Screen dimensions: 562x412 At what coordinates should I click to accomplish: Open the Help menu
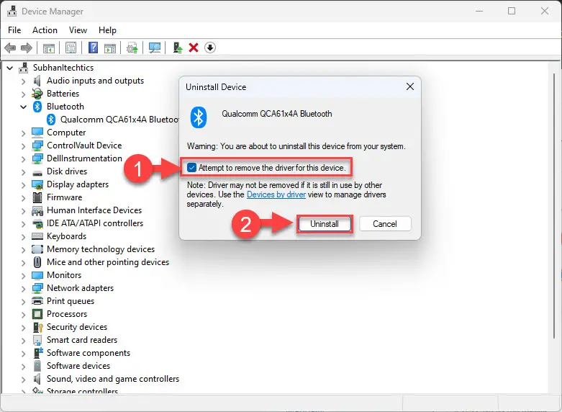pos(107,30)
